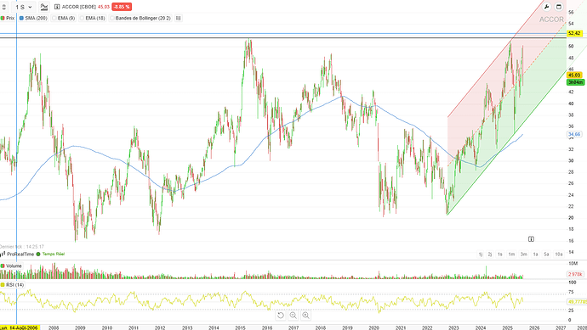Select the 3m period
587x330 pixels.
[524, 254]
